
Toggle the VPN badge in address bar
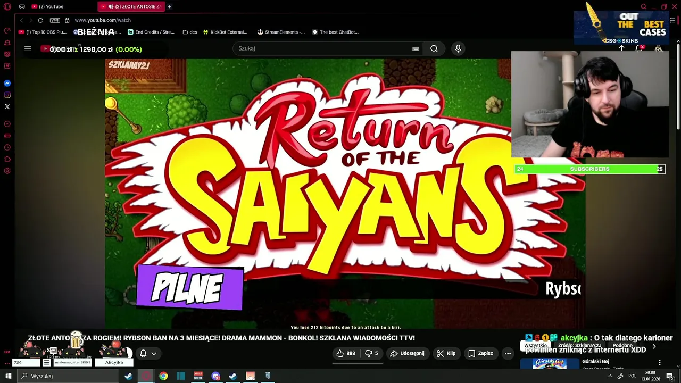[x=55, y=20]
